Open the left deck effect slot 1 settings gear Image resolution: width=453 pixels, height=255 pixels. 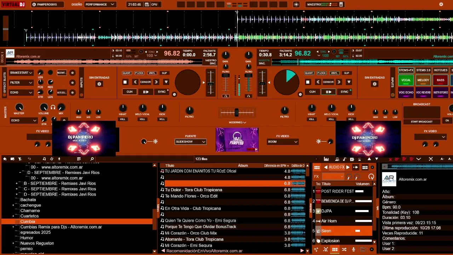[x=73, y=73]
